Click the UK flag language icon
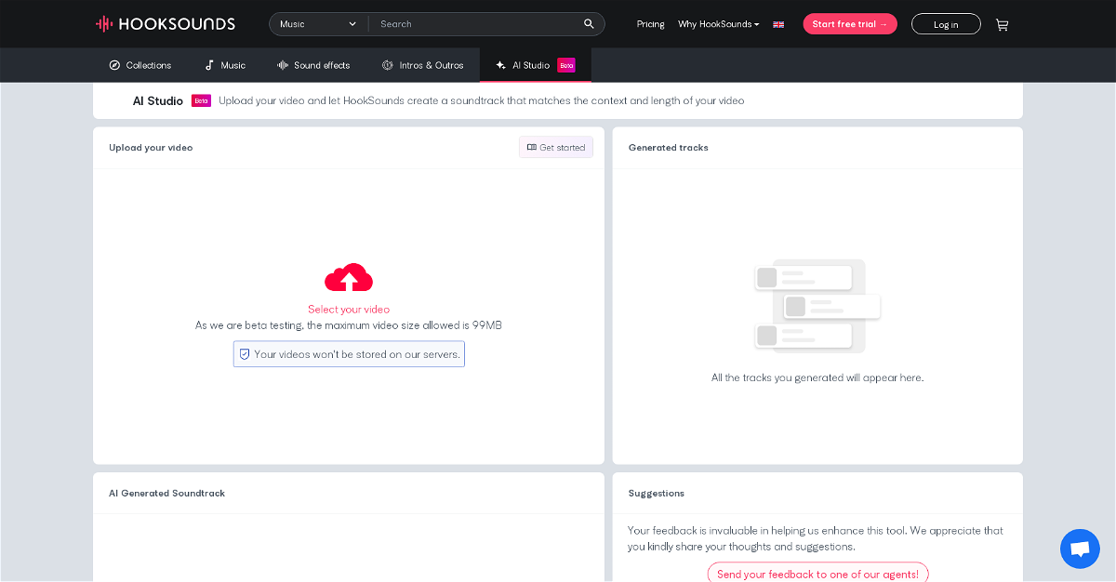1116x582 pixels. [x=778, y=24]
